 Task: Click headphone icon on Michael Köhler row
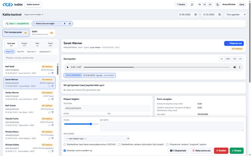49,151
